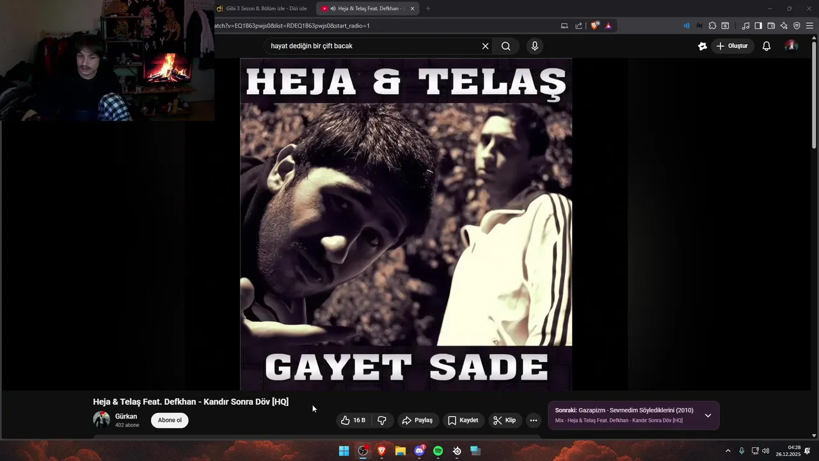Click the Kaydet save button
The height and width of the screenshot is (461, 819).
click(x=463, y=420)
